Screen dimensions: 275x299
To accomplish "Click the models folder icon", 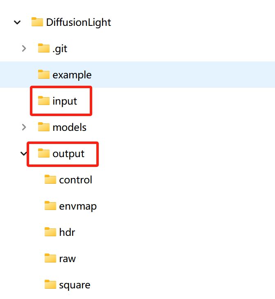I will click(x=43, y=127).
